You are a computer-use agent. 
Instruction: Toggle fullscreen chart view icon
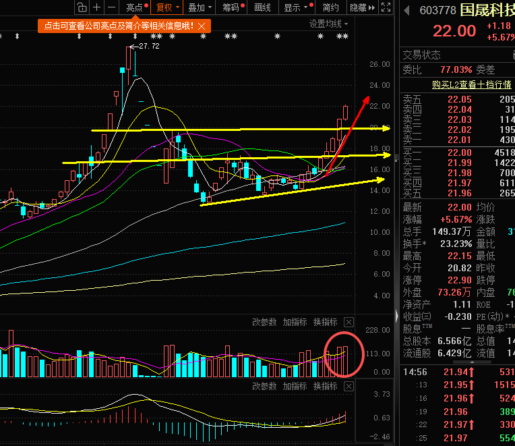pos(385,7)
